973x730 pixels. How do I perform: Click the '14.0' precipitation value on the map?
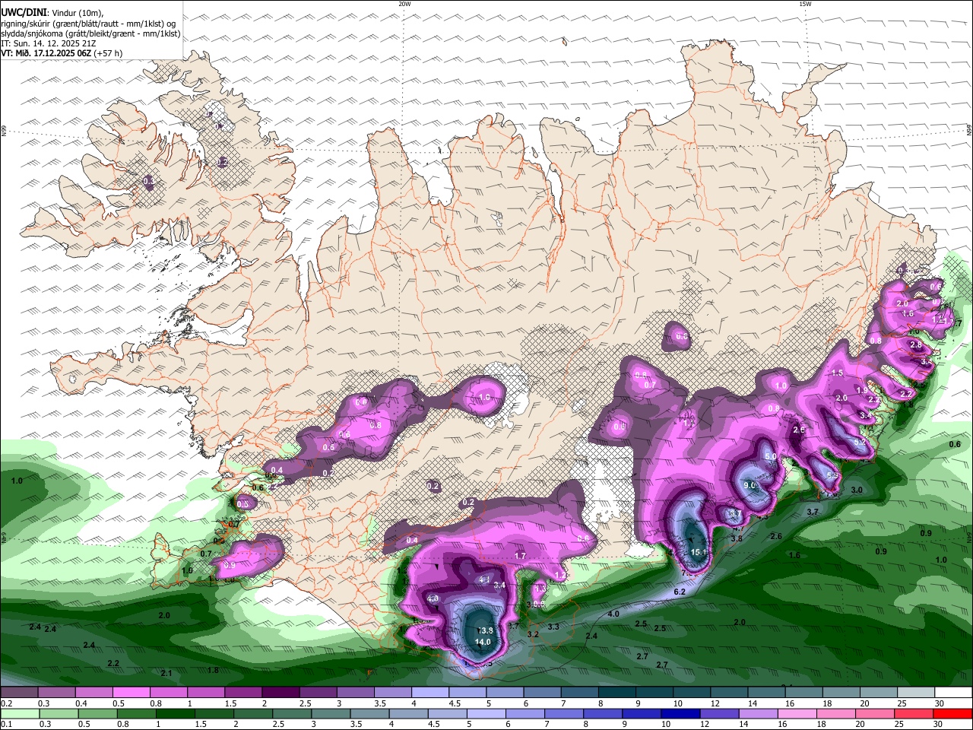pos(483,642)
